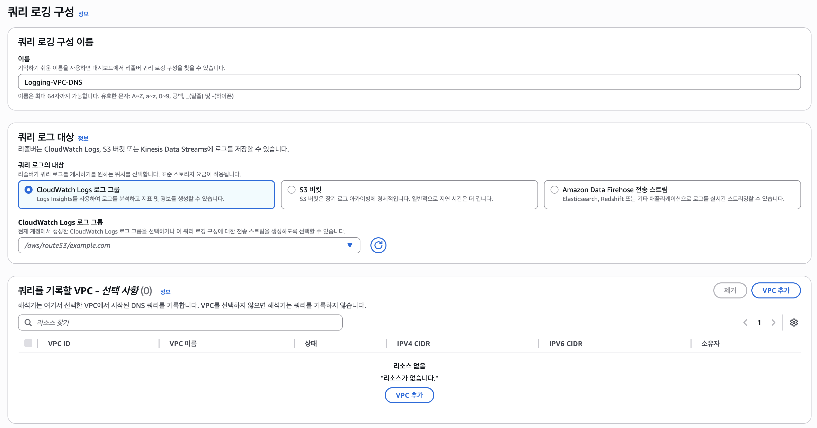Image resolution: width=817 pixels, height=428 pixels.
Task: Click the dropdown arrow for log group
Action: 349,245
